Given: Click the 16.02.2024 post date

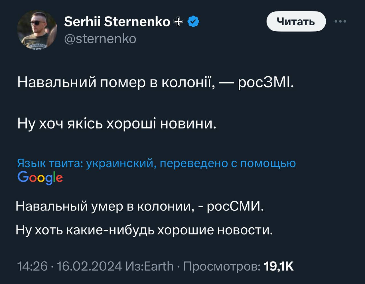Looking at the screenshot, I should coord(89,266).
